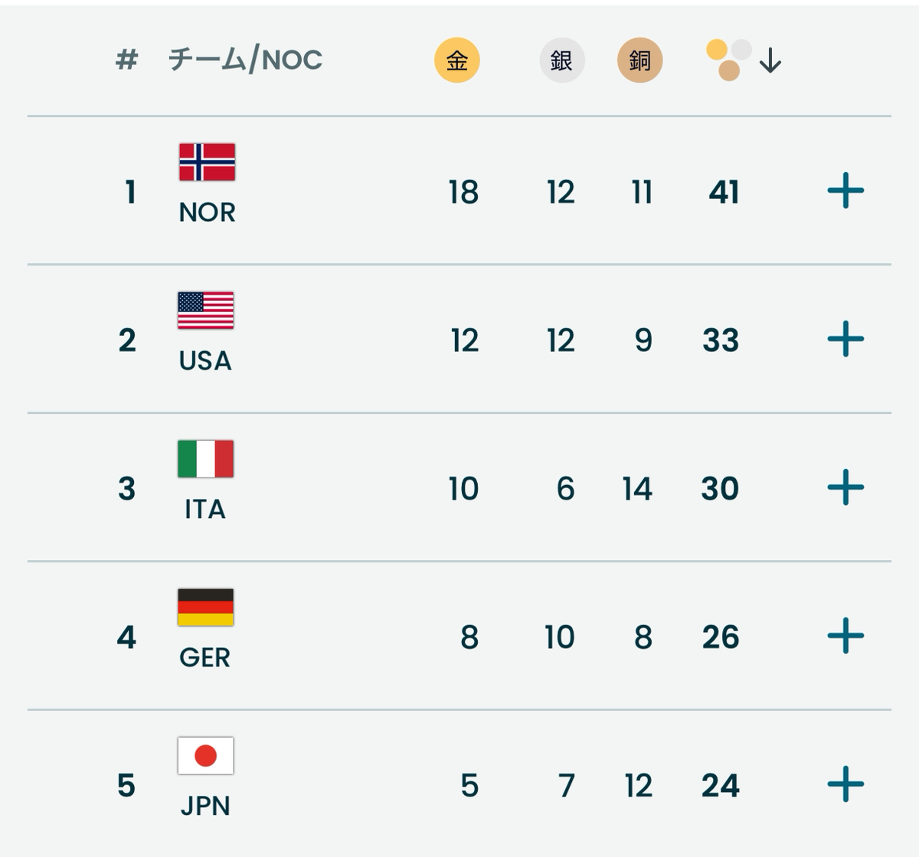Click the USA flag icon
Image resolution: width=919 pixels, height=857 pixels.
click(x=205, y=310)
